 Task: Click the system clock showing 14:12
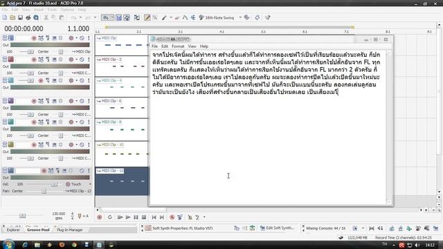pos(430,245)
